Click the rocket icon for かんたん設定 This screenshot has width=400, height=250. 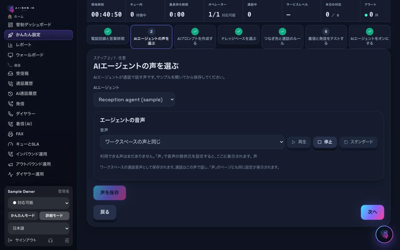point(11,35)
